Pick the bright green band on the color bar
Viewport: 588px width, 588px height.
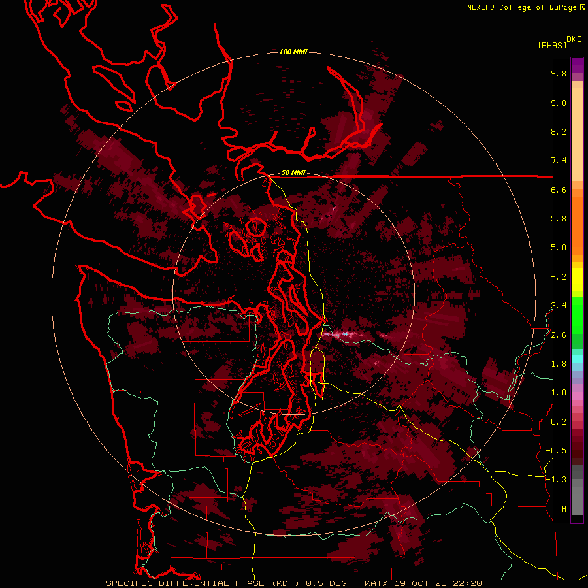[577, 317]
